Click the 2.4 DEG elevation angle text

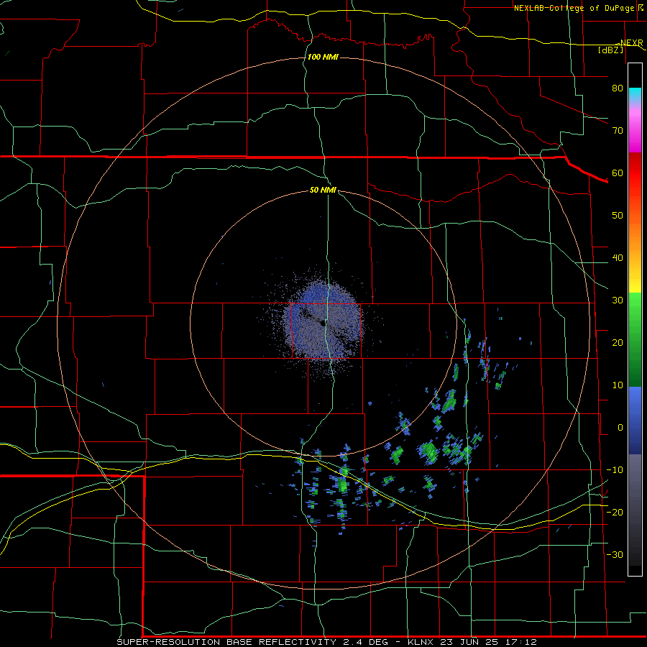click(364, 642)
